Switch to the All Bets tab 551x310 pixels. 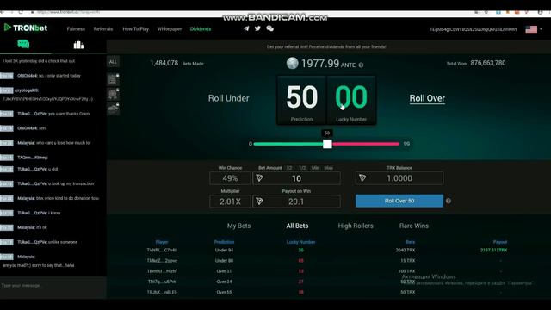[297, 226]
